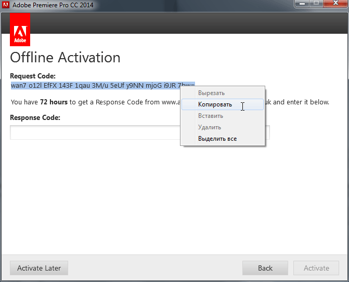Image resolution: width=349 pixels, height=282 pixels.
Task: Click the '72 hours' bold text
Action: coord(54,102)
